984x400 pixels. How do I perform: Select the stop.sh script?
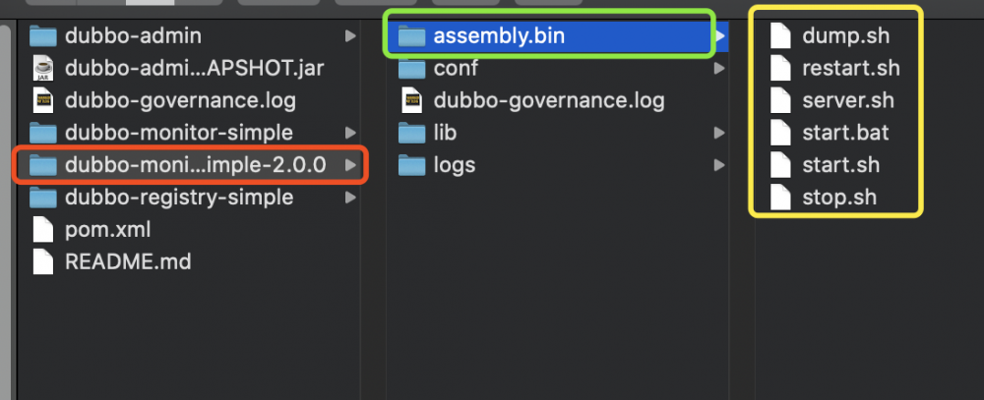838,198
